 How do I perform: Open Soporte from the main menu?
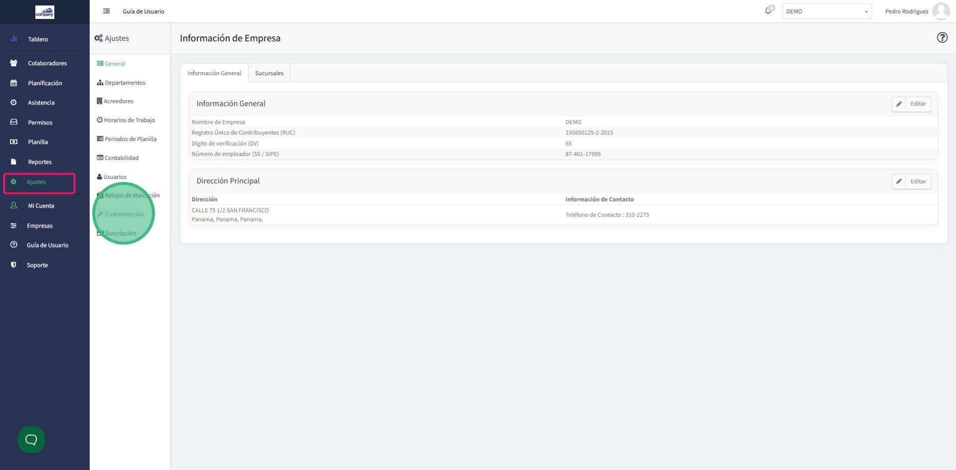pos(37,265)
